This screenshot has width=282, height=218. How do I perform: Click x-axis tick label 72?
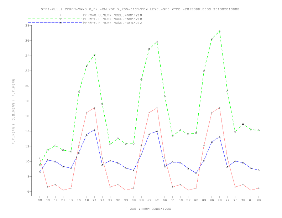point(227,200)
